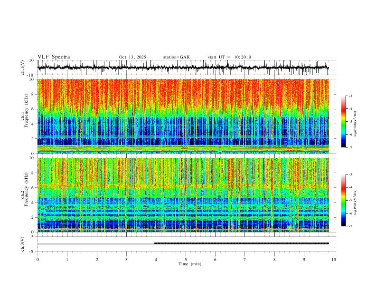
Task: Click the "station=GAK" header label
Action: (x=176, y=57)
